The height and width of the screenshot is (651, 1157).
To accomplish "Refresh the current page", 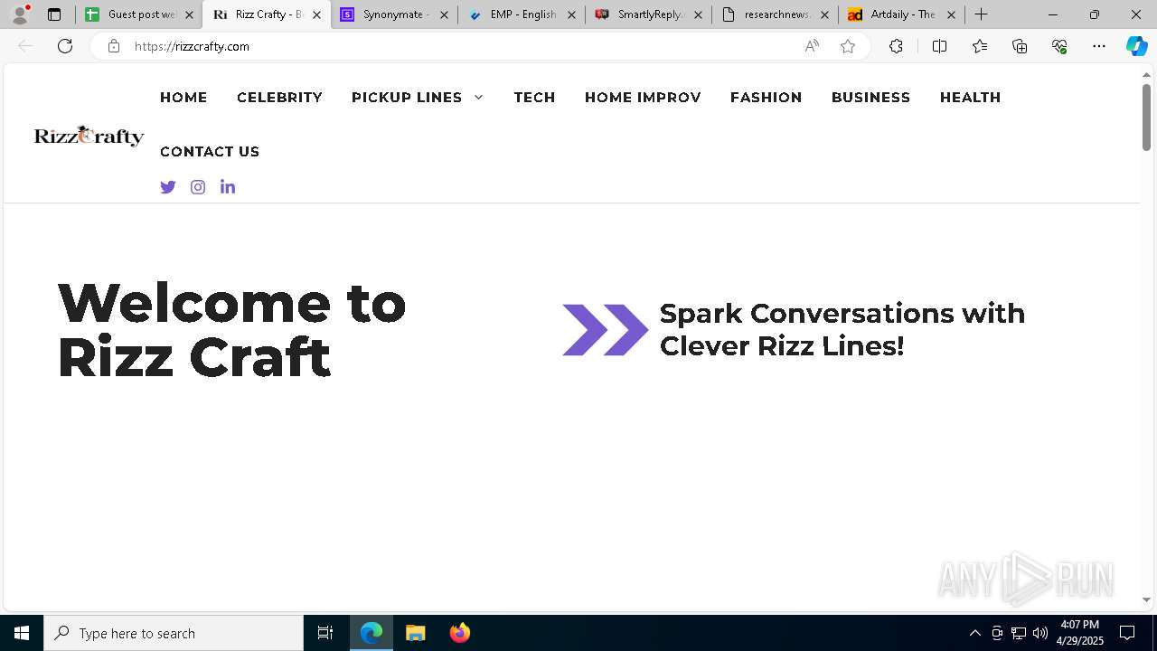I will click(x=65, y=46).
